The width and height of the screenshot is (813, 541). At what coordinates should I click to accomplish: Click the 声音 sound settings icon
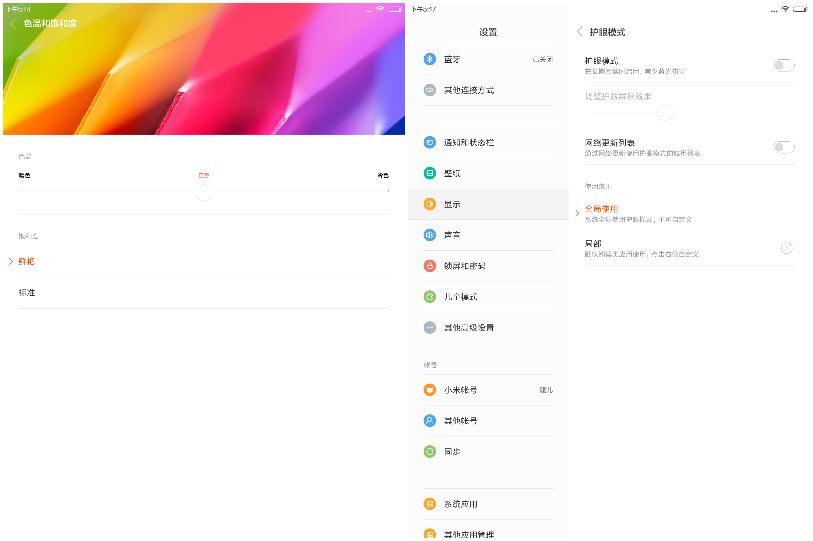[430, 235]
